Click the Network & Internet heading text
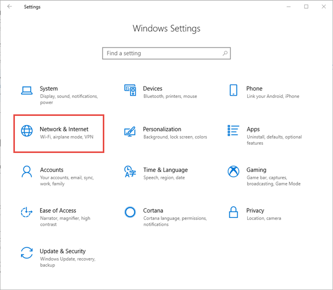 64,129
